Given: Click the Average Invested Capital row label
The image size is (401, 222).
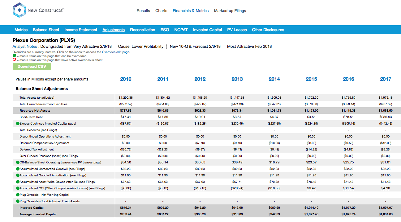Looking at the screenshot, I should [38, 214].
